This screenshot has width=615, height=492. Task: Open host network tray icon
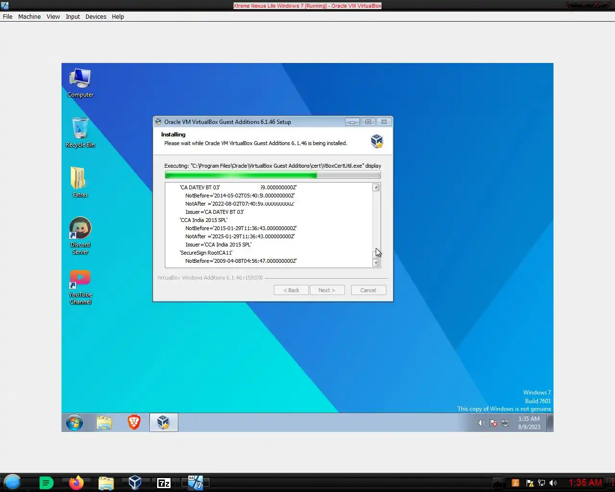click(x=541, y=483)
